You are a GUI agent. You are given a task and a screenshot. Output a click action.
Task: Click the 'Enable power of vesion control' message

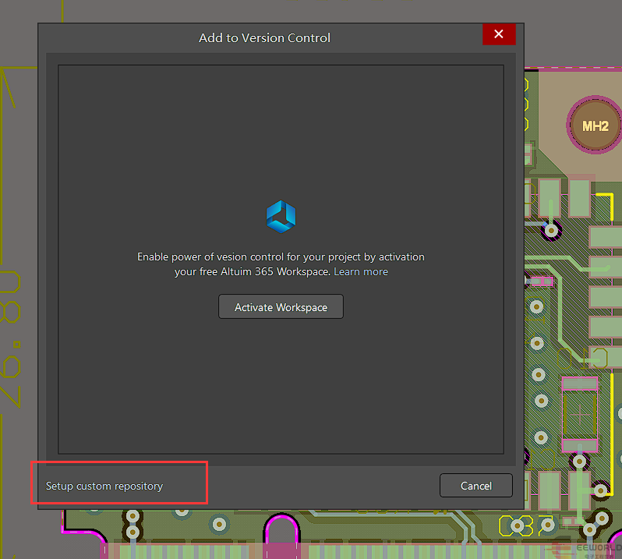(x=281, y=264)
